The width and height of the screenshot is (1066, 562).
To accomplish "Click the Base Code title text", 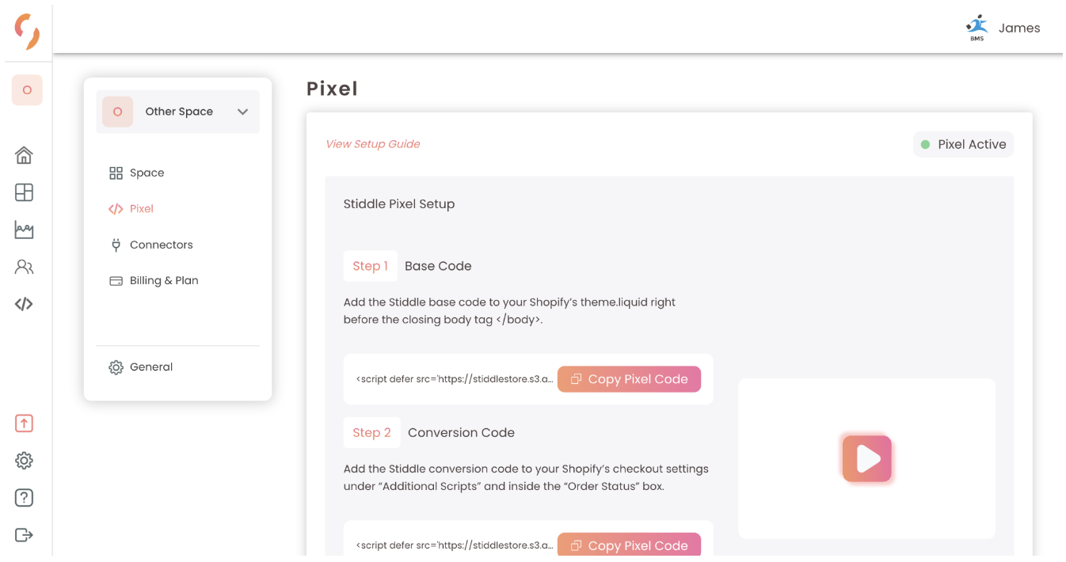I will pos(438,266).
